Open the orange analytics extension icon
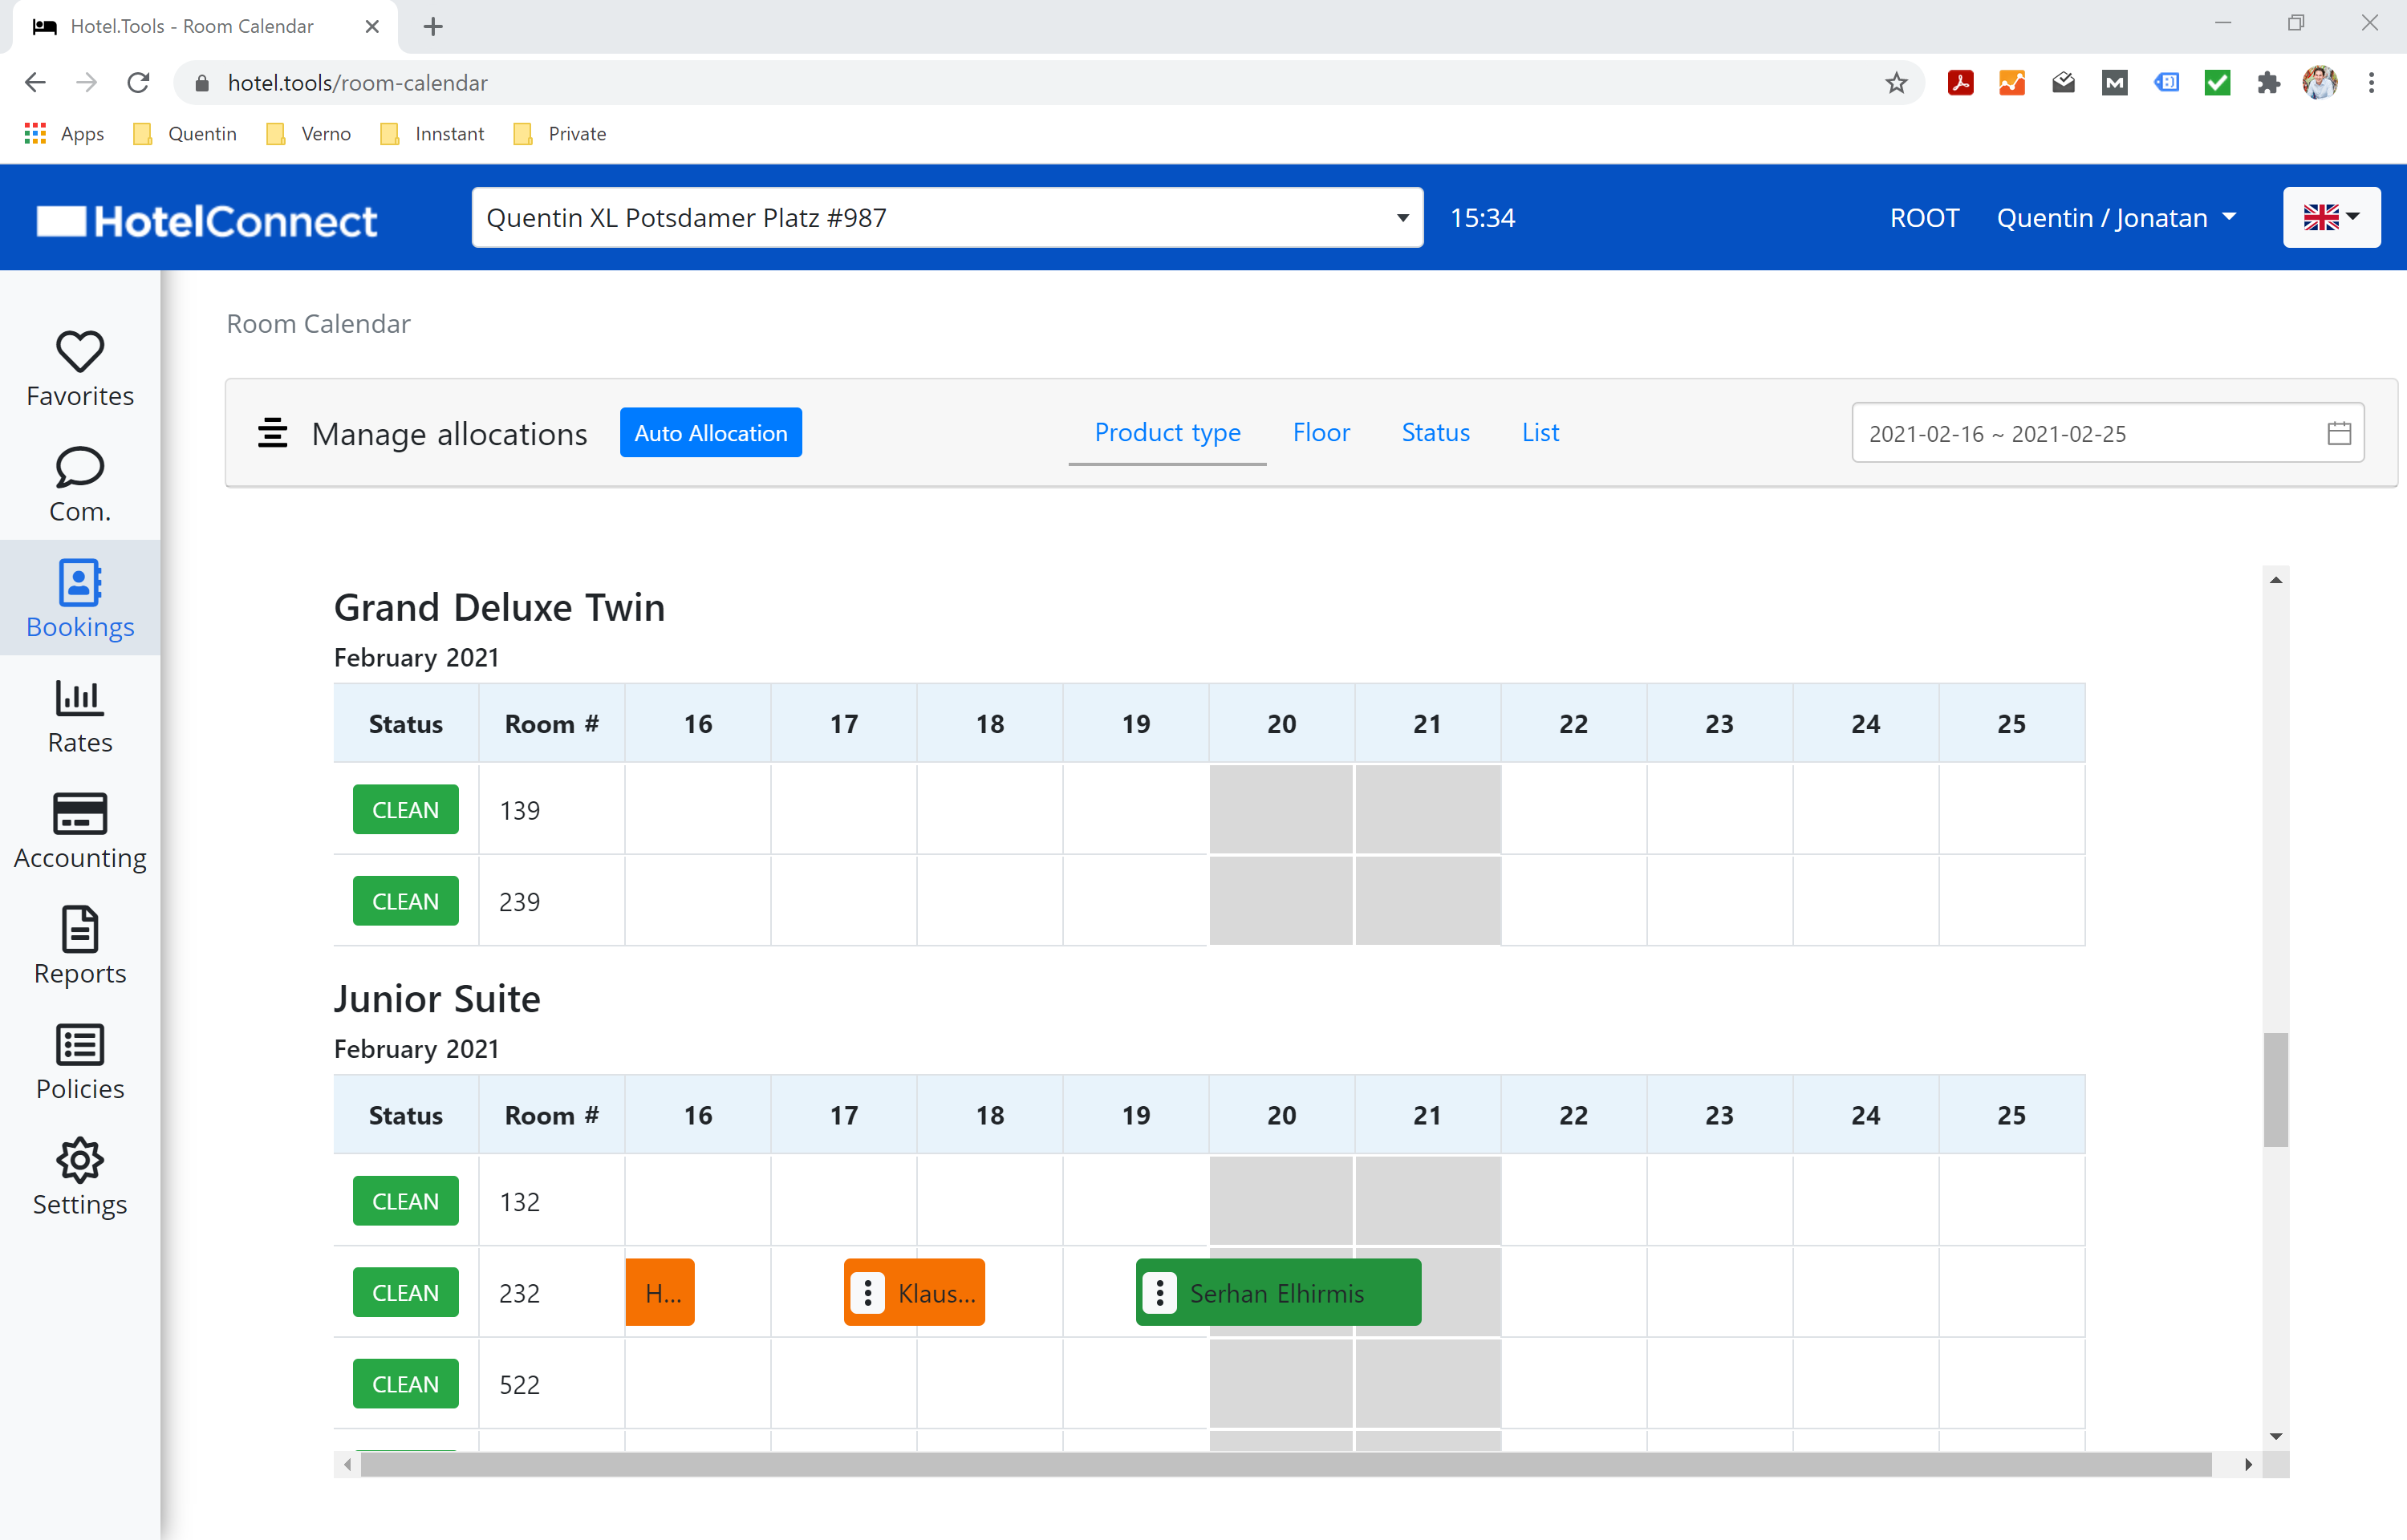The height and width of the screenshot is (1540, 2407). pos(2011,83)
